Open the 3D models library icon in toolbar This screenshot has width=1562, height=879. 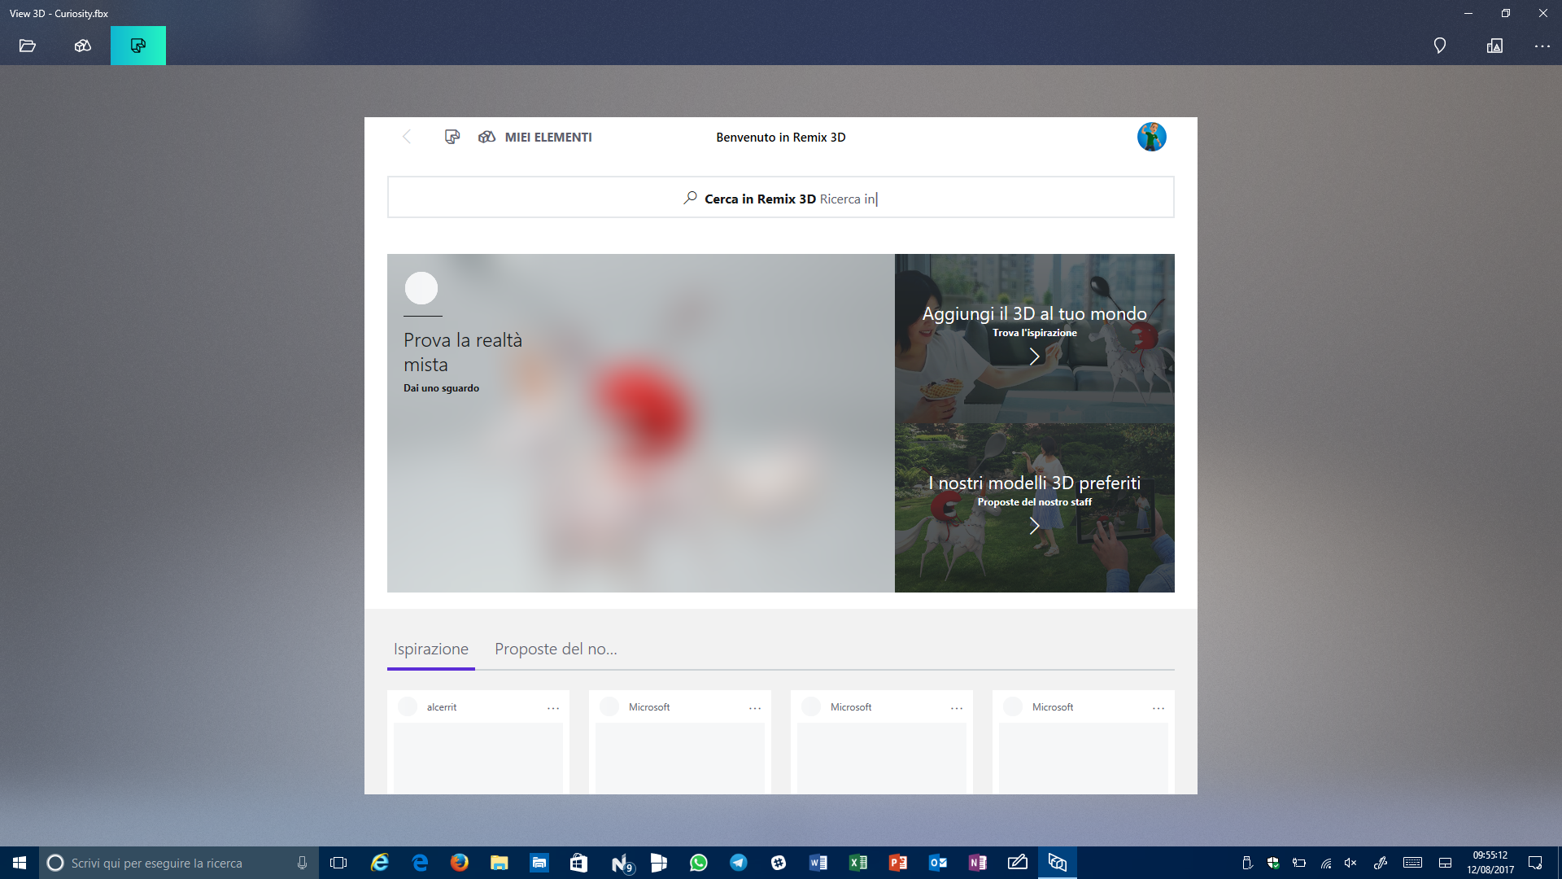[82, 46]
